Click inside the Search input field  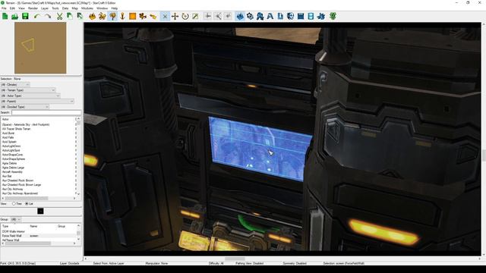pos(46,112)
